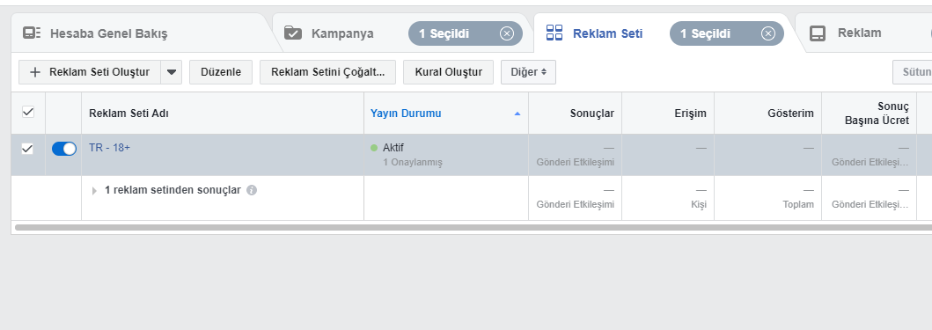This screenshot has height=330, width=932.
Task: Clear the Kampanya 1 Seçildi selection (x icon)
Action: point(506,34)
